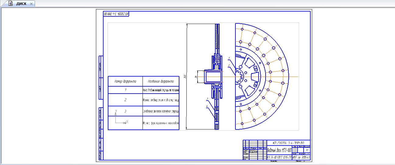Close the ДИСК drawing tab
This screenshot has width=395, height=165.
point(31,4)
